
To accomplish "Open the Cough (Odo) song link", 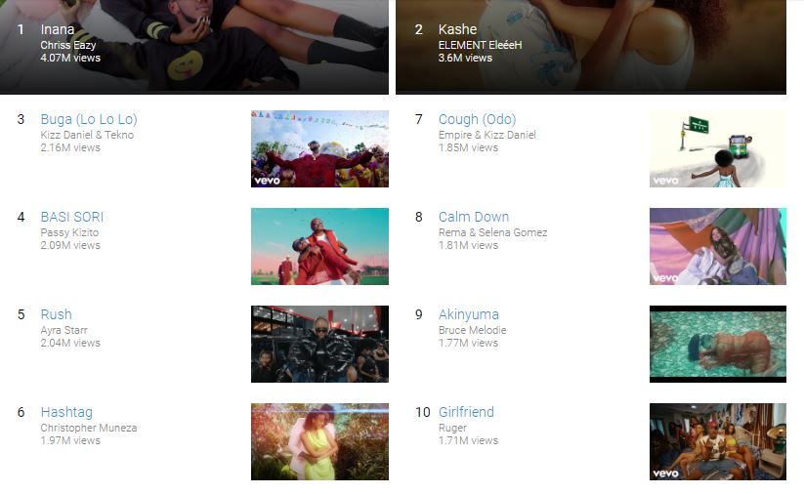I will (477, 119).
